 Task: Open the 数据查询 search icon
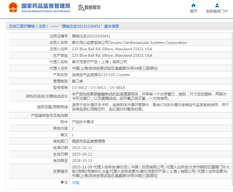point(81,8)
